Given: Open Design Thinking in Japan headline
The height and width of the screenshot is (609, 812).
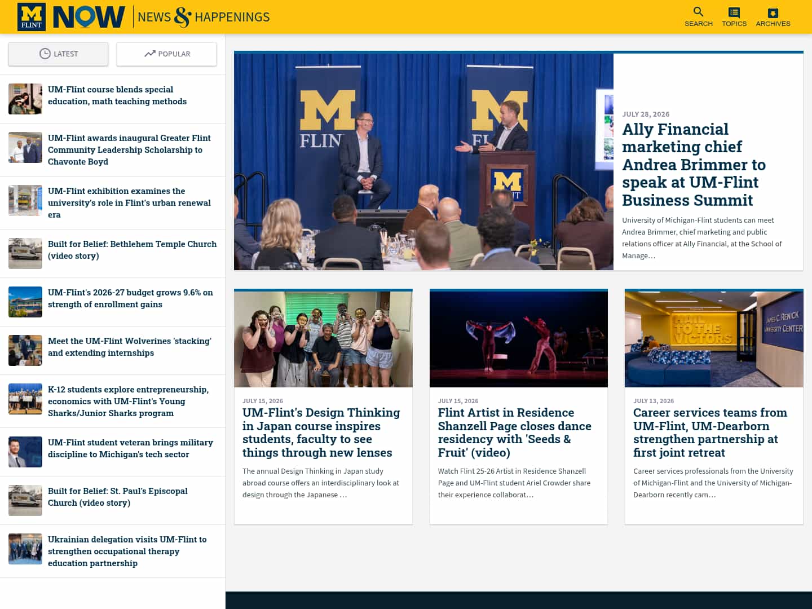Looking at the screenshot, I should [321, 433].
